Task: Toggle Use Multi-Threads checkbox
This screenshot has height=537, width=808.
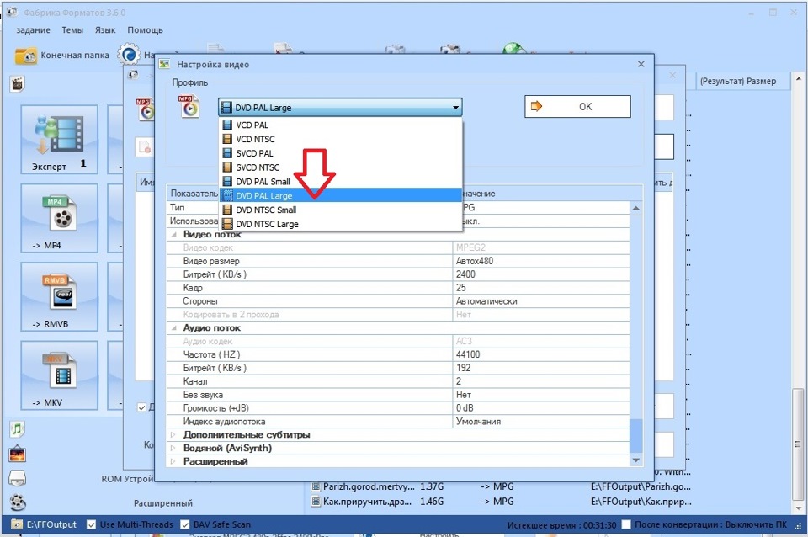Action: point(91,524)
